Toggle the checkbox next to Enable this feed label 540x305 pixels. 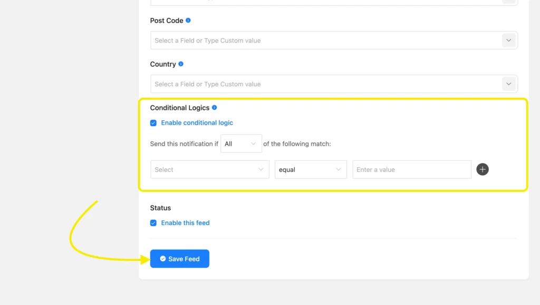click(x=153, y=222)
